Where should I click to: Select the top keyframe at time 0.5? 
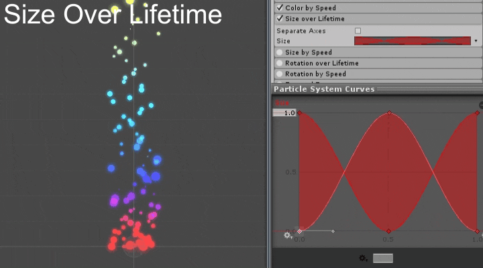click(x=389, y=113)
